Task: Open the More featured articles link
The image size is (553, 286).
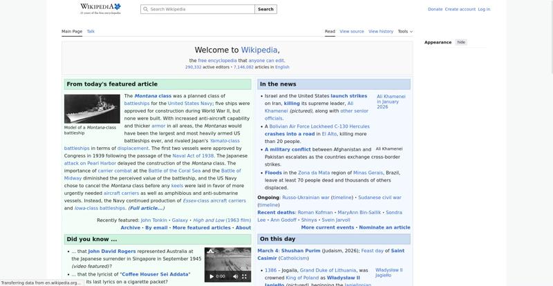Action: [x=201, y=227]
